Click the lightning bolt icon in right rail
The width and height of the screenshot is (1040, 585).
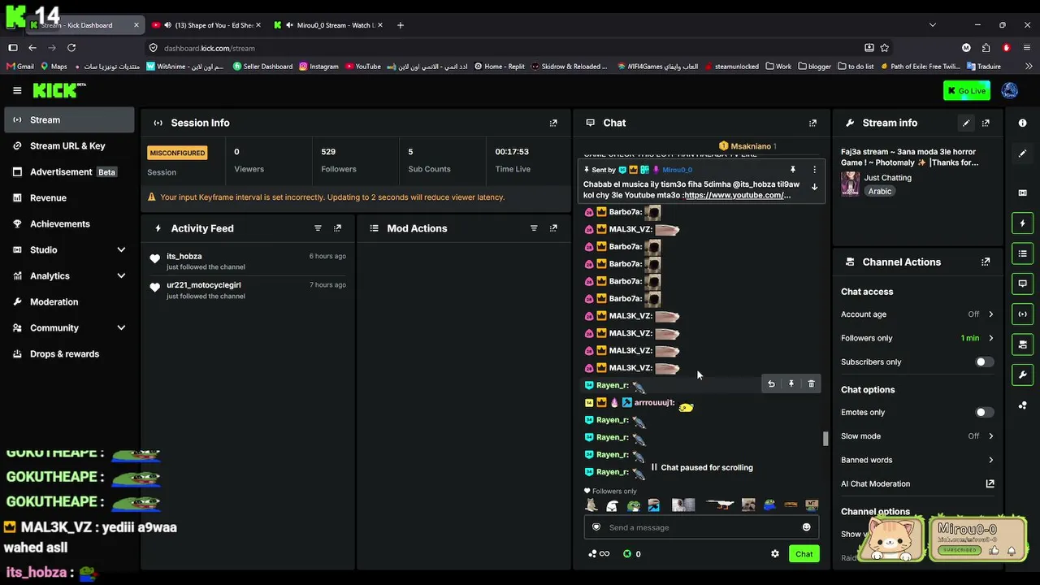[x=1023, y=223]
